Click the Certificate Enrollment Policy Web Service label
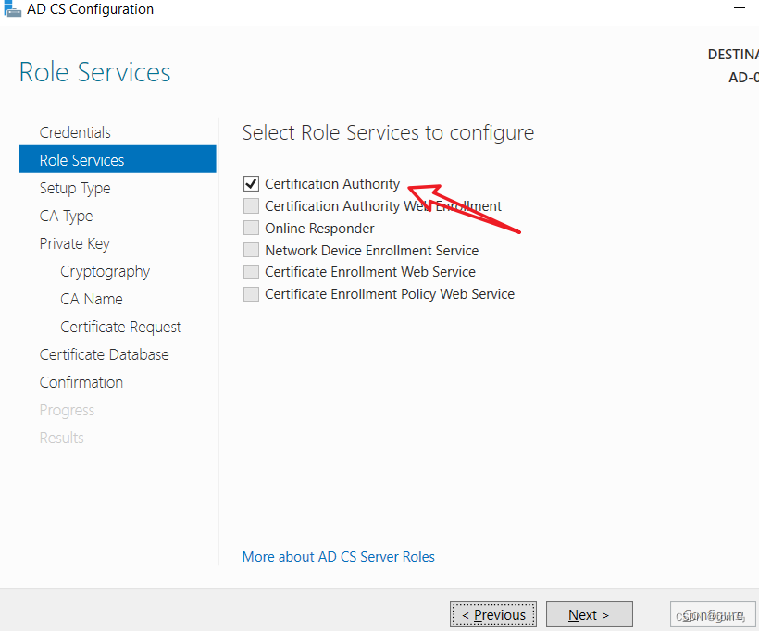The width and height of the screenshot is (759, 631). click(x=389, y=294)
